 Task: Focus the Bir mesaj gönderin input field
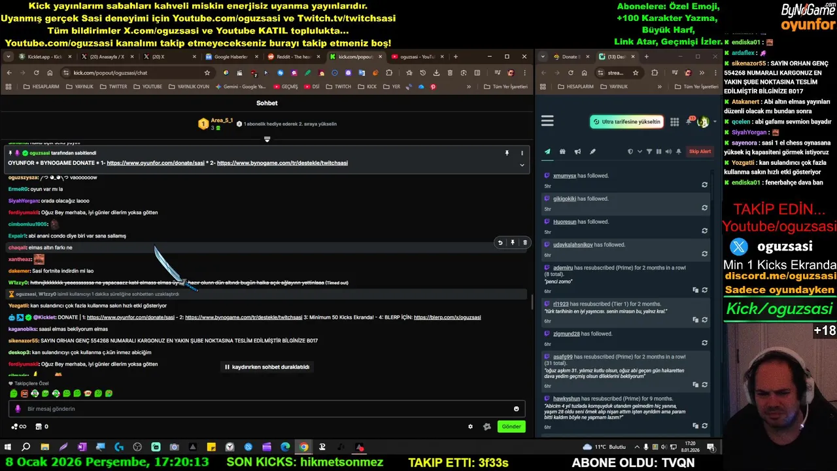pos(267,409)
